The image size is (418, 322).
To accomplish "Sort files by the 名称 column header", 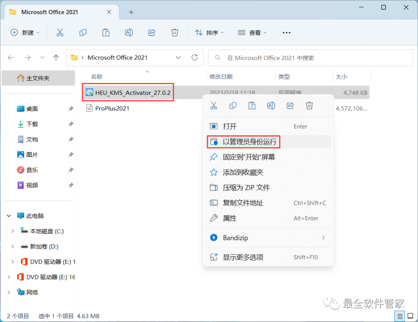I will click(x=96, y=77).
